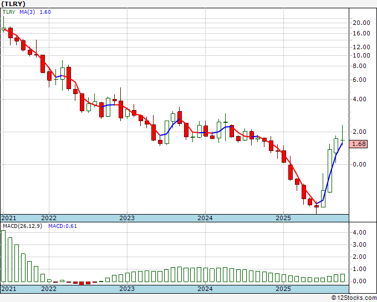Jump to 2023 on the price chart timeline
Viewport: 377px width, 302px height.
click(x=127, y=218)
